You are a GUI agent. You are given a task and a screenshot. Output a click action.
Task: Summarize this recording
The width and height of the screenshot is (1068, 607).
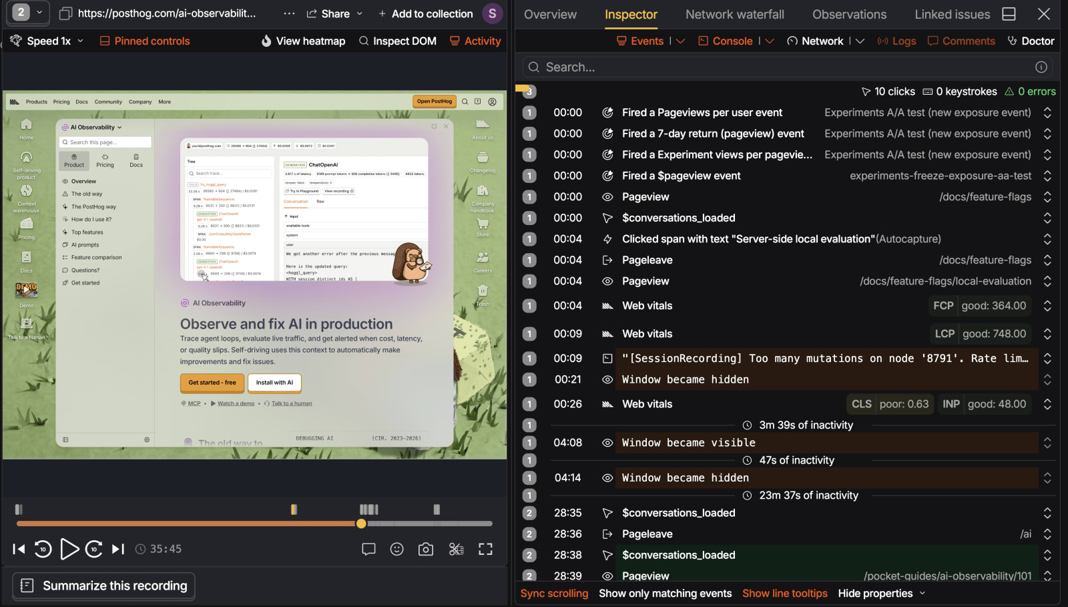click(x=104, y=586)
